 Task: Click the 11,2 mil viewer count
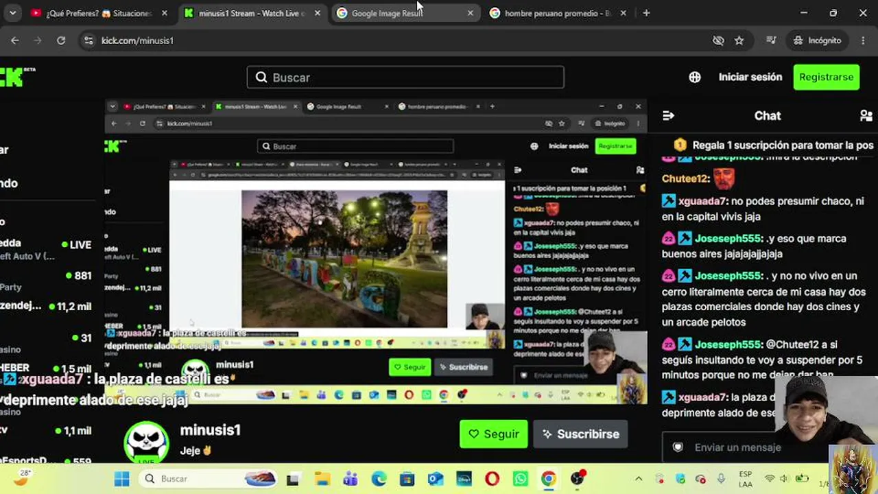point(74,307)
